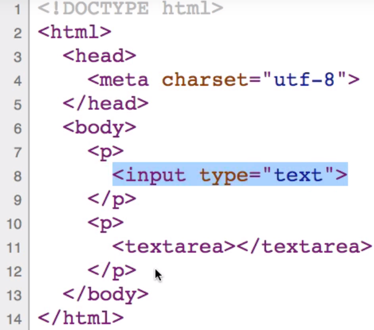Click the opening <p> tag on line 7
Screen dimensions: 374x330
(x=106, y=152)
